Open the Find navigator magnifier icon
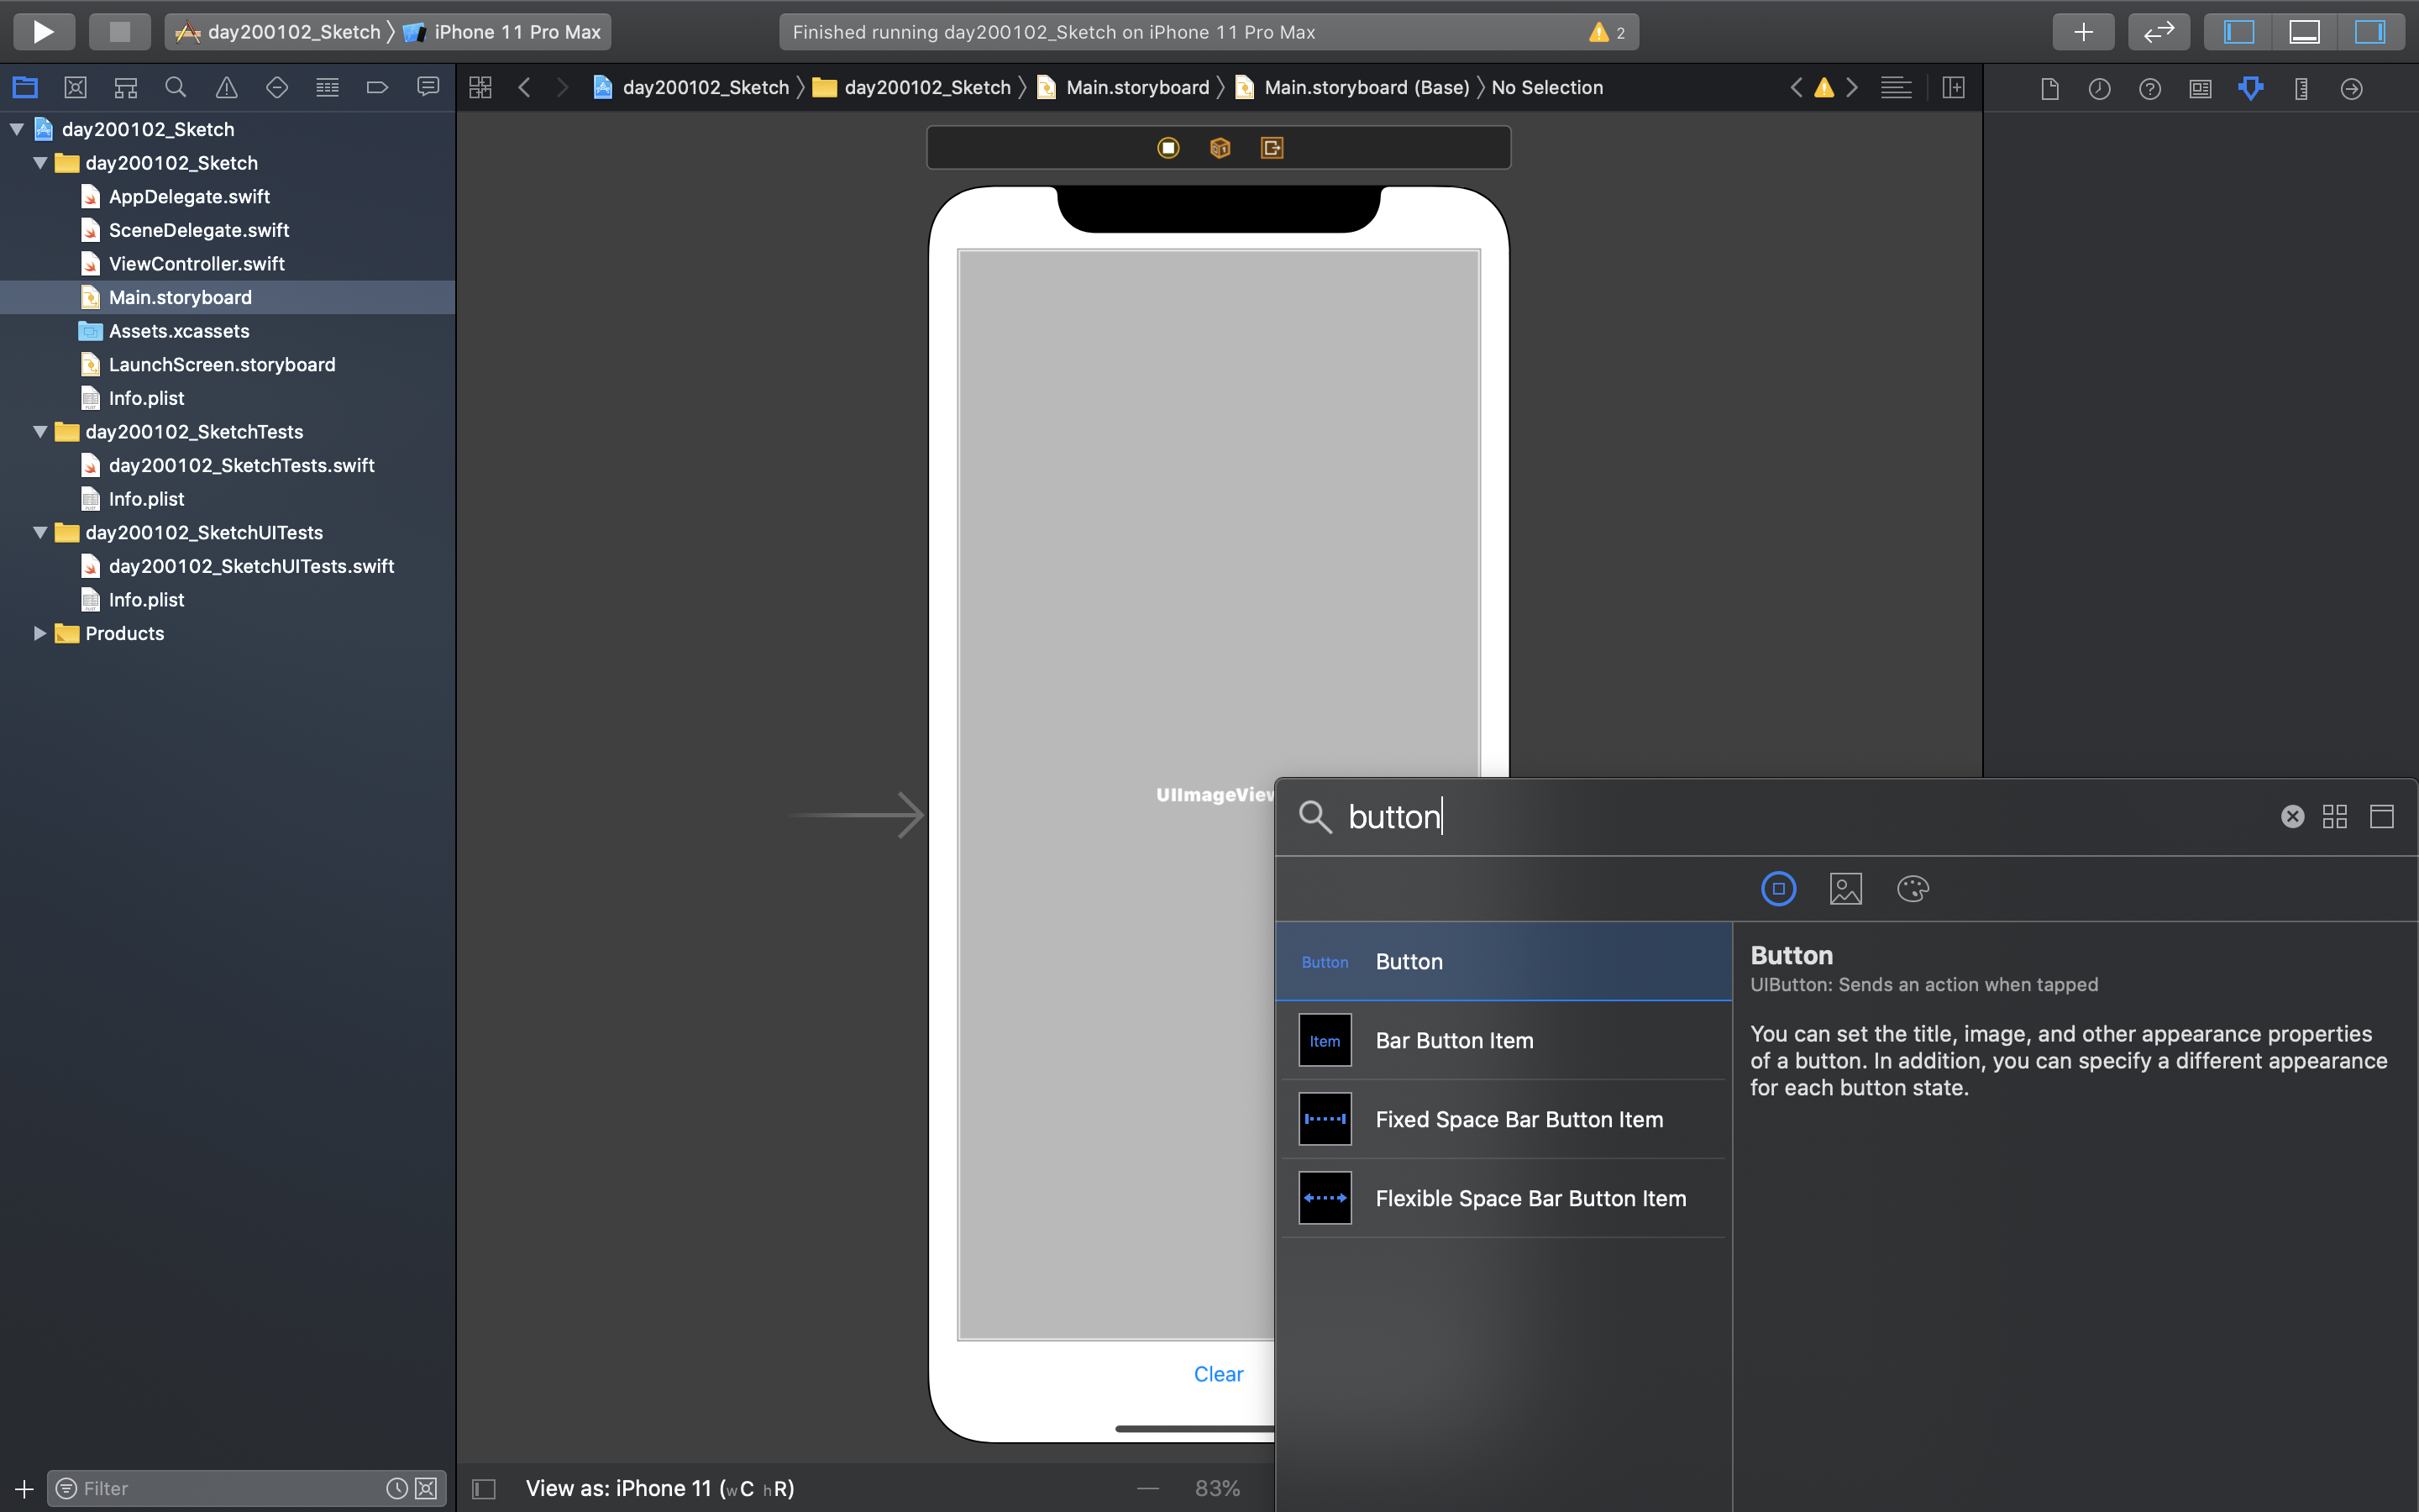The height and width of the screenshot is (1512, 2419). coord(176,88)
